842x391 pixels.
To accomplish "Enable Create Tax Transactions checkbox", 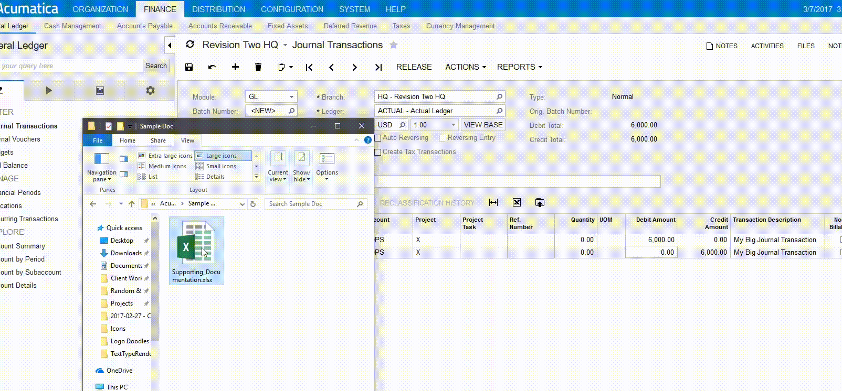I will 378,152.
